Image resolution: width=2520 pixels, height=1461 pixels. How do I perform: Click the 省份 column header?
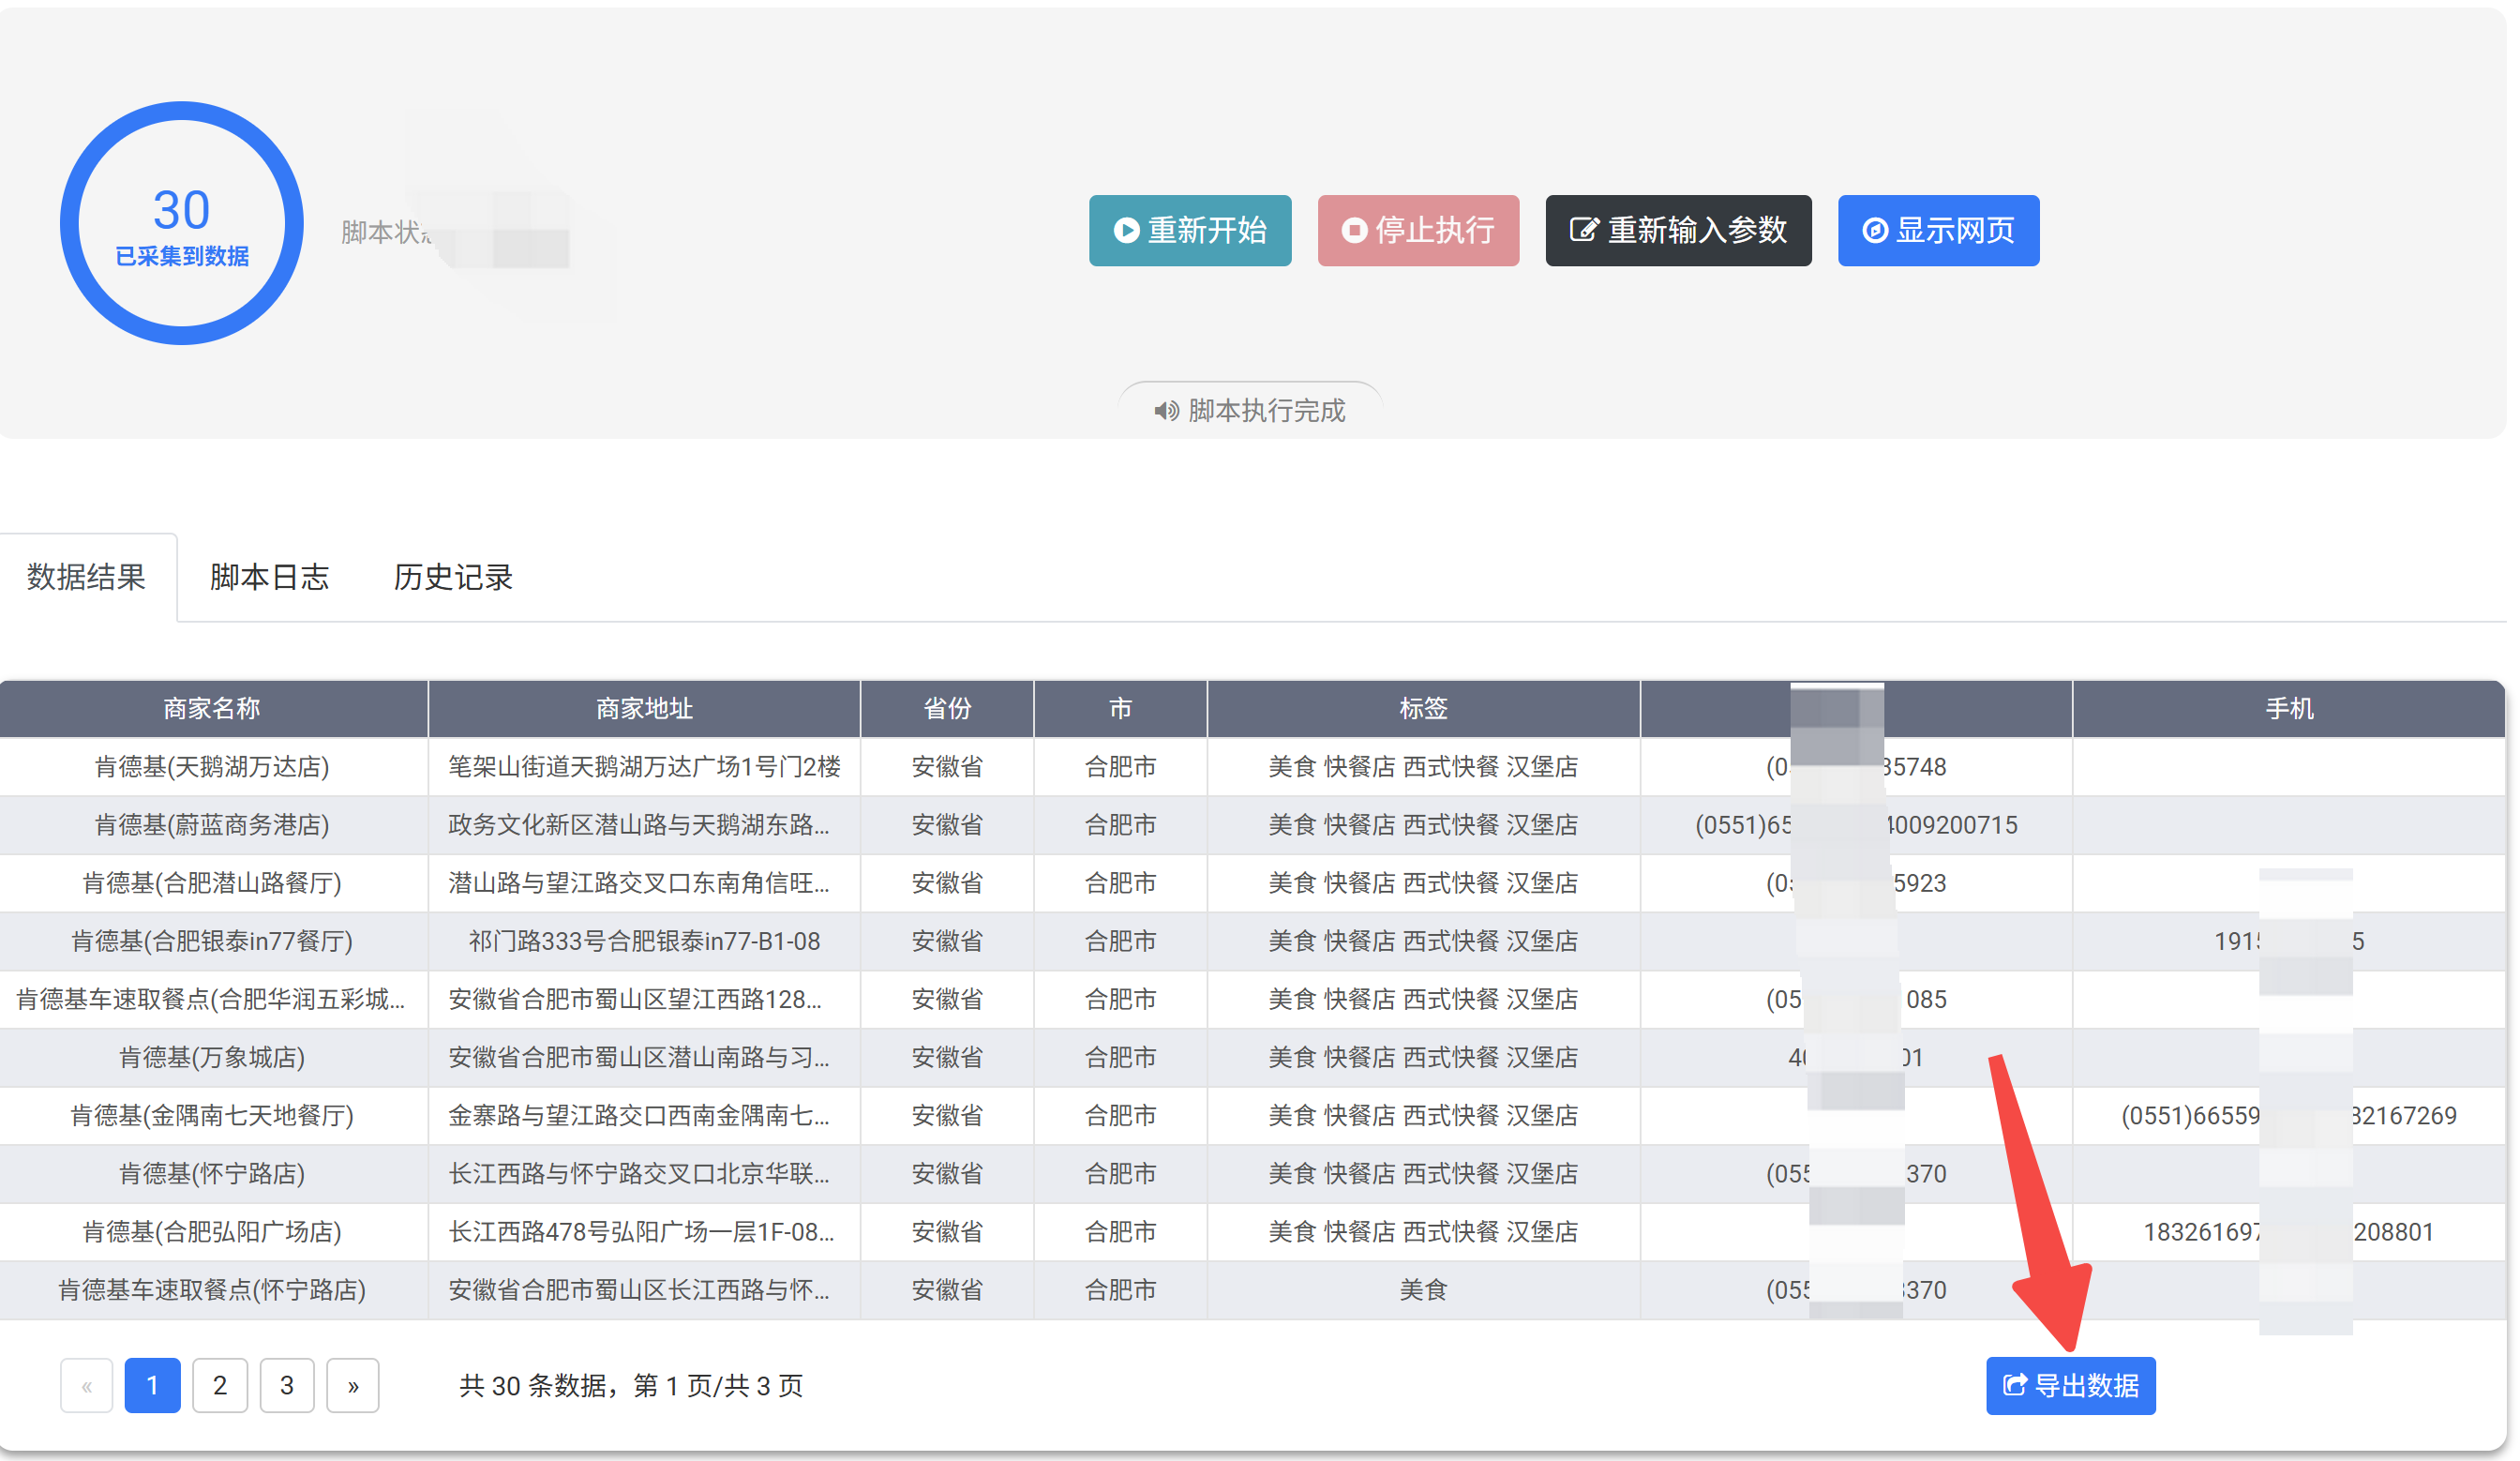(x=947, y=709)
